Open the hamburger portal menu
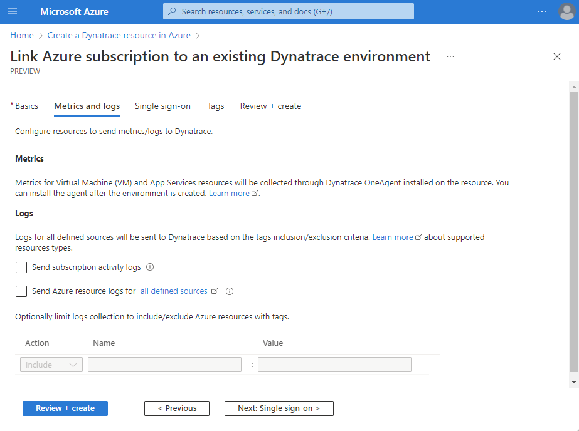The height and width of the screenshot is (431, 579). point(13,11)
